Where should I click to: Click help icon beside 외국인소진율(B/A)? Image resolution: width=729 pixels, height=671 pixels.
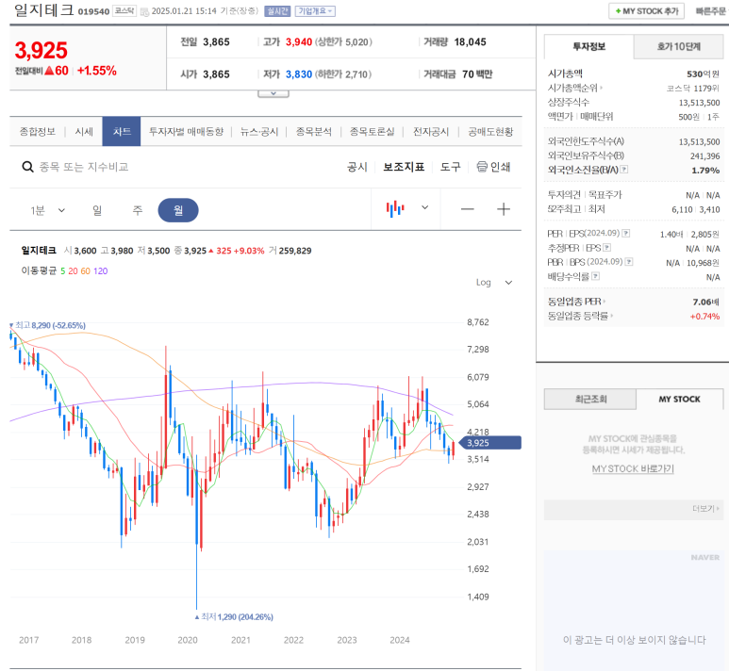624,170
